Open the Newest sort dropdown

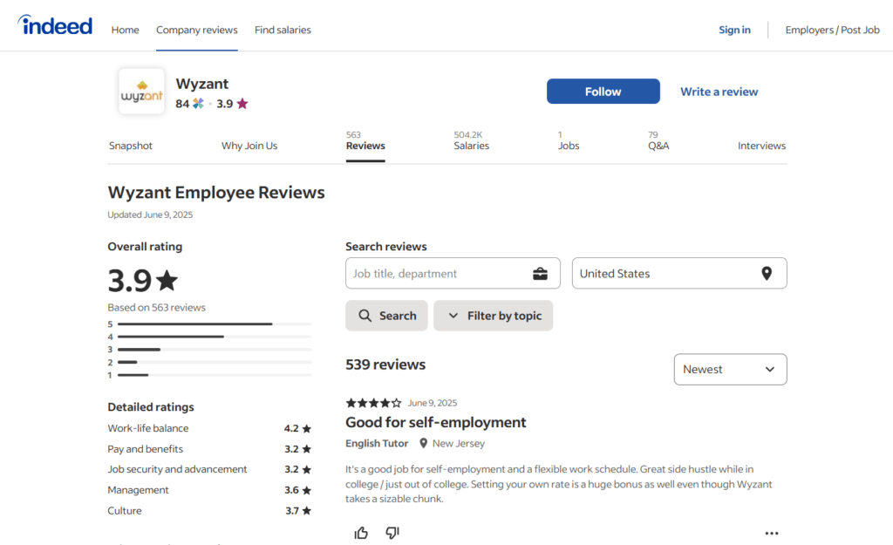(x=730, y=369)
